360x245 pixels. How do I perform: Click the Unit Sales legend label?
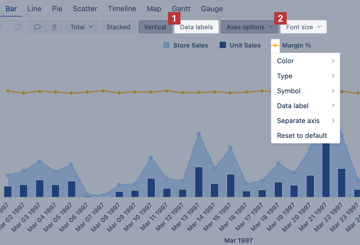coord(245,45)
